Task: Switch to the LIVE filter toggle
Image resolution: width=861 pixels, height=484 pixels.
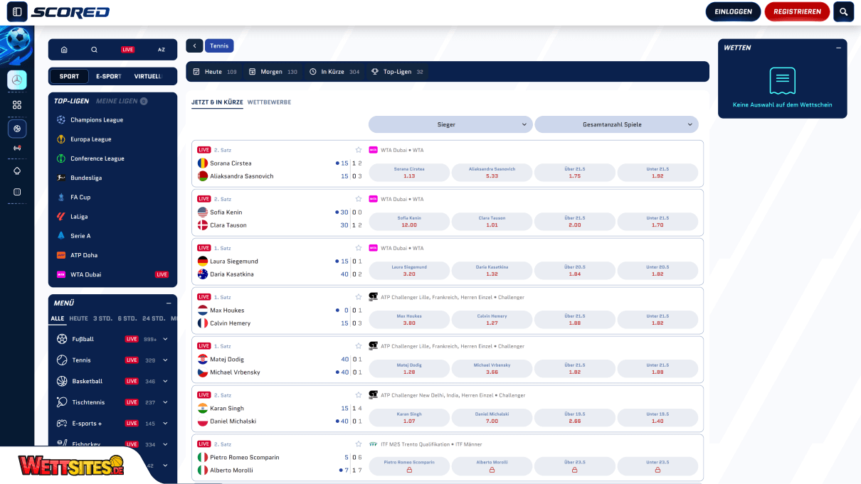Action: [127, 49]
